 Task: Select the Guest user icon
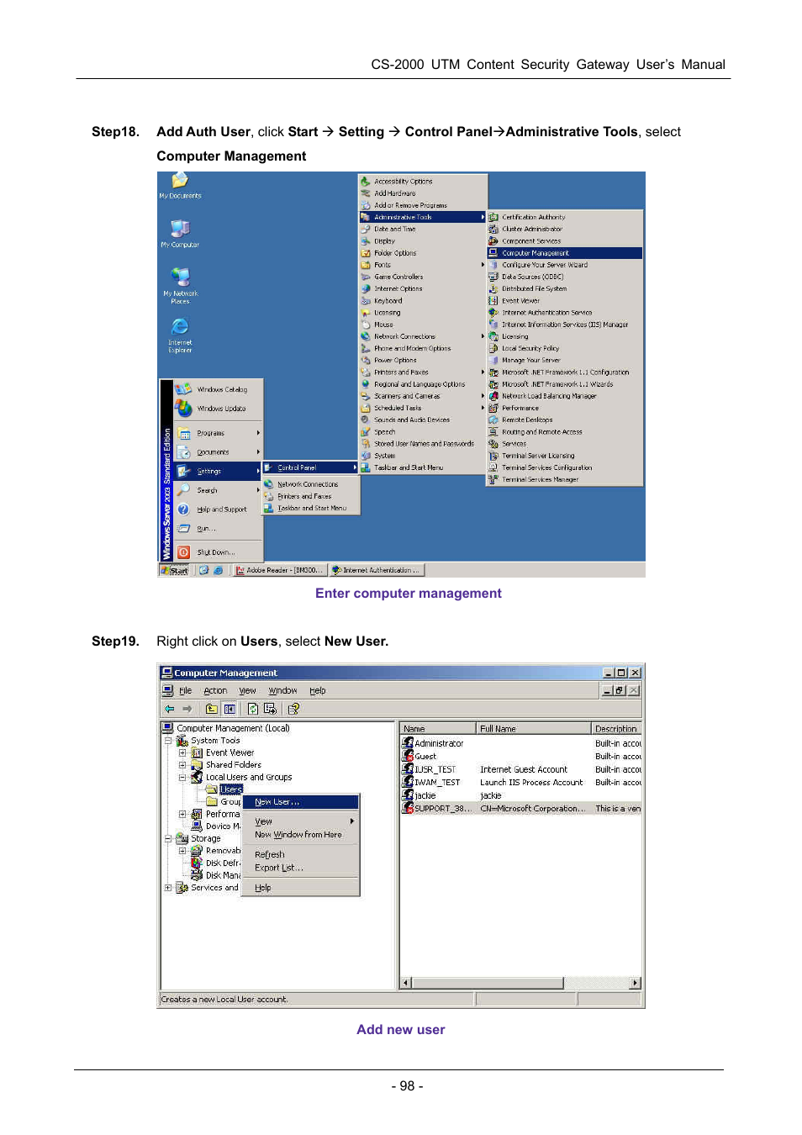pos(408,756)
